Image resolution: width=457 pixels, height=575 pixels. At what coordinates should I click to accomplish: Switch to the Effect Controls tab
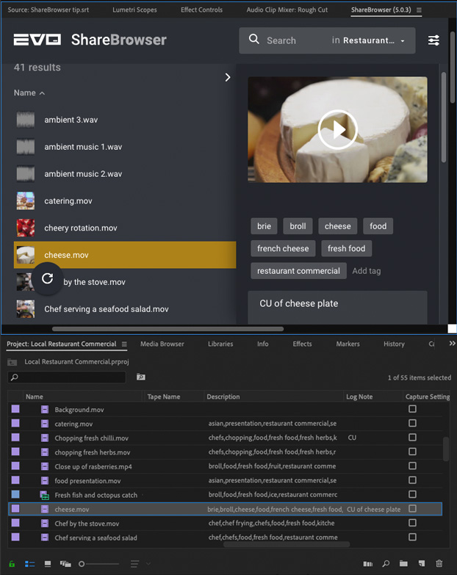tap(201, 10)
